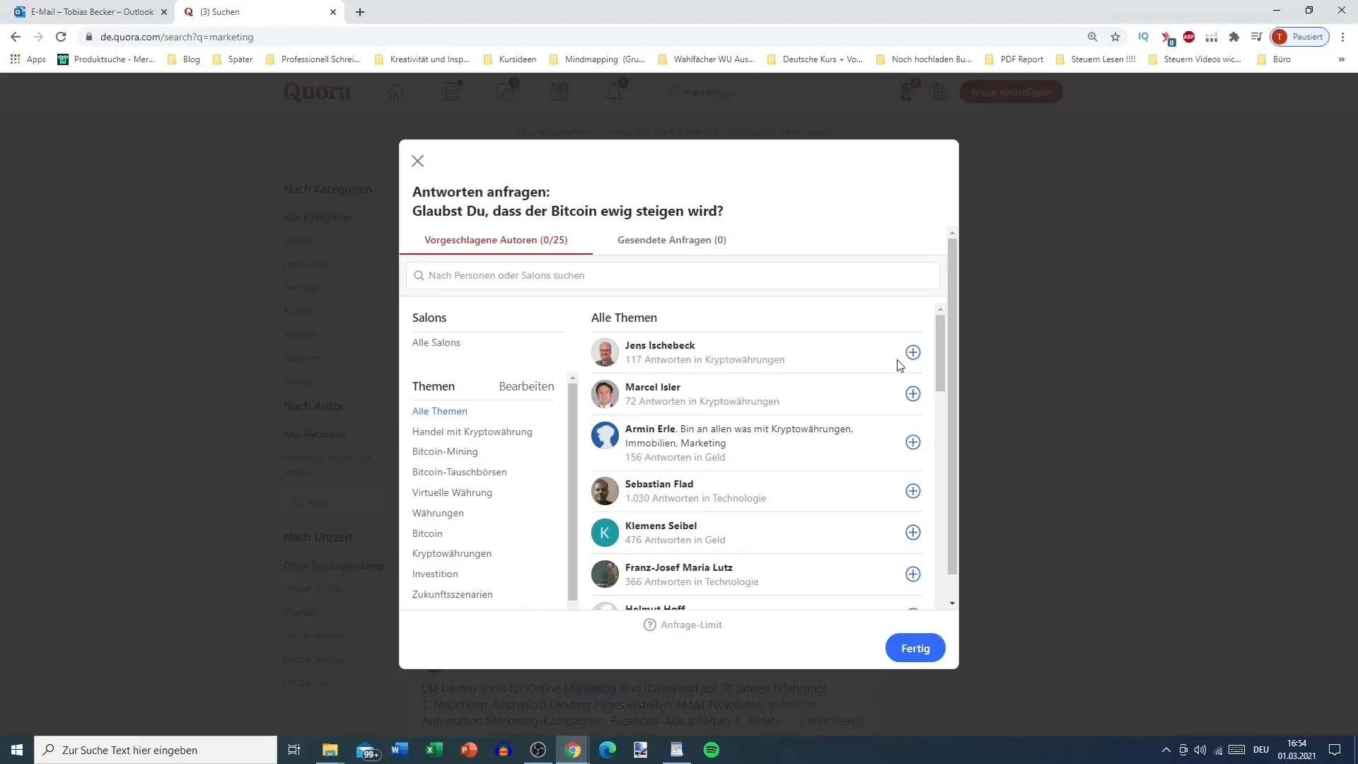Expand Alle Salons filter option

(437, 342)
